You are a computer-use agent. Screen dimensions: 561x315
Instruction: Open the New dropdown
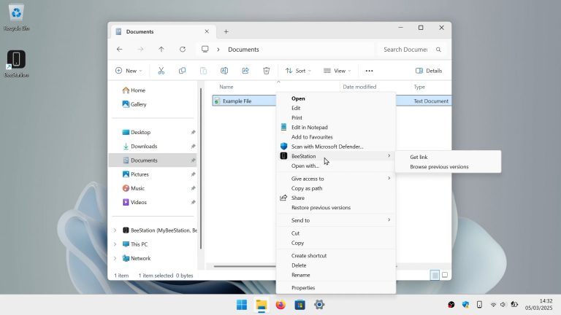129,71
